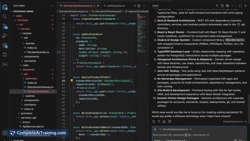Open the Explorer view in activity bar

[5, 7]
